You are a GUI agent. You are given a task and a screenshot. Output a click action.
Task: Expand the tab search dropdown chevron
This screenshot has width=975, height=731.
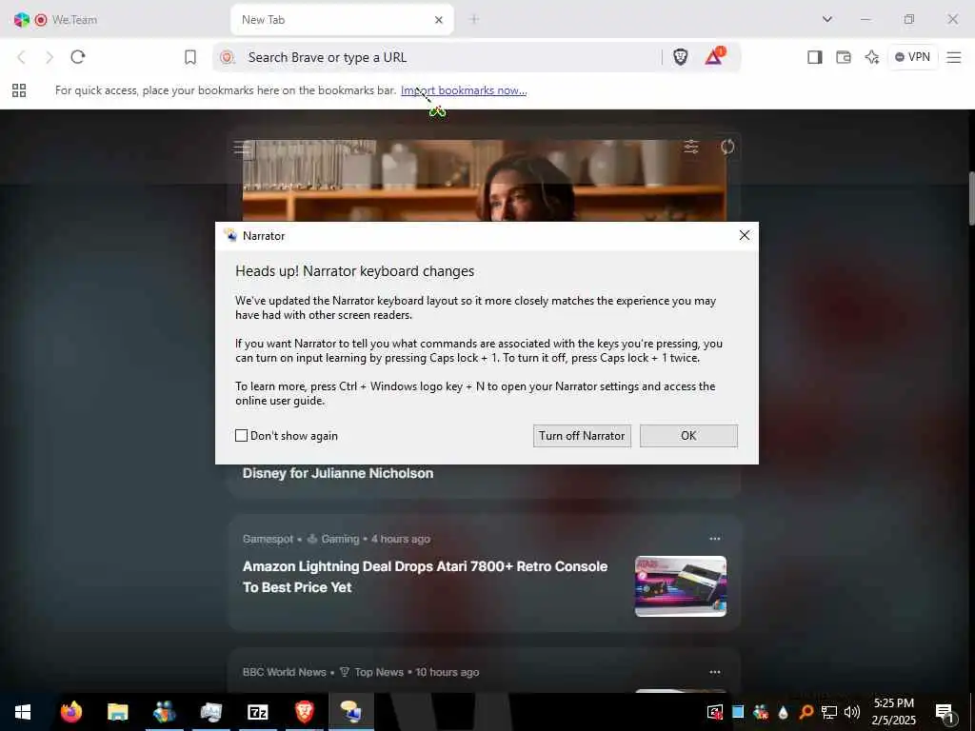pos(827,19)
